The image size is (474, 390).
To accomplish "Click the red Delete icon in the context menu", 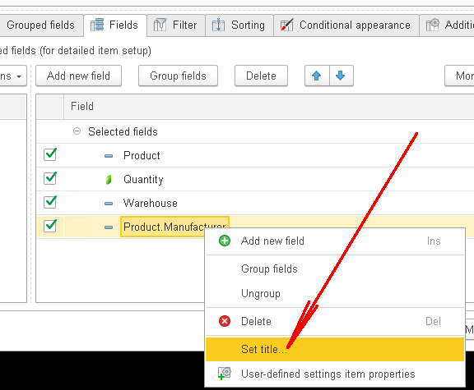I will [x=225, y=321].
